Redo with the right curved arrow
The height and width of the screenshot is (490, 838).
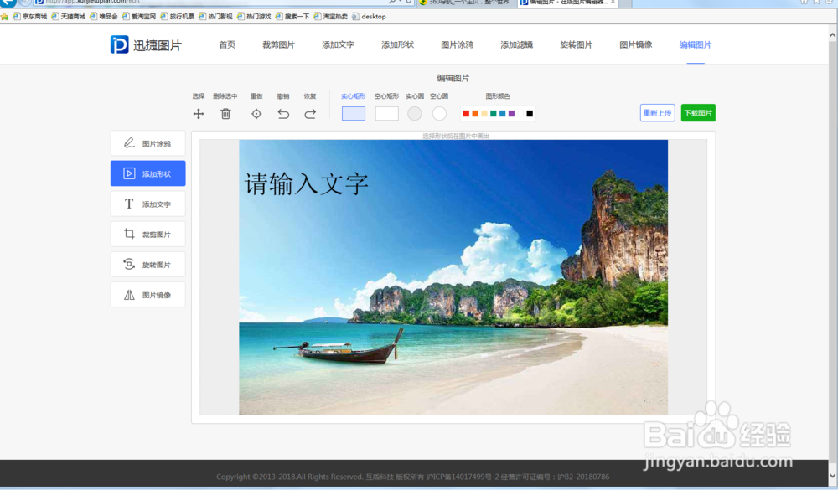point(310,114)
